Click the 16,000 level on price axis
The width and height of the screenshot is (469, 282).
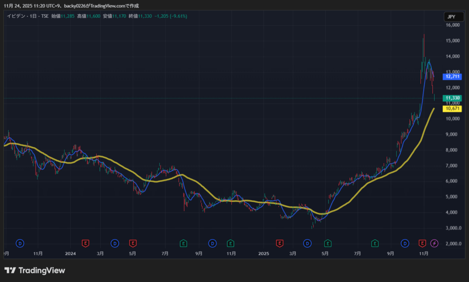click(452, 25)
